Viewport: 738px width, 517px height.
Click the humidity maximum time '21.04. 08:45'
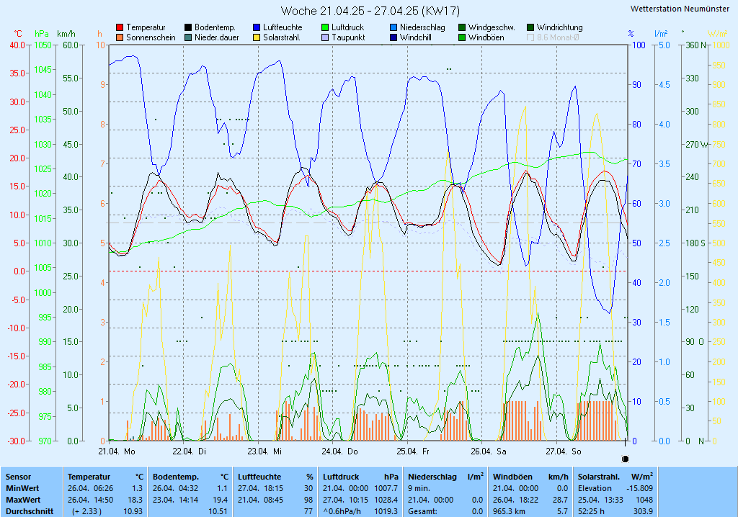[x=260, y=500]
